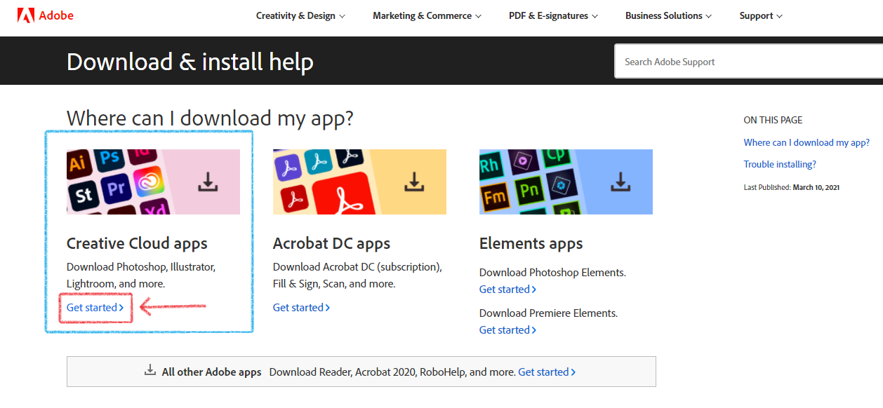Click the Download & install help title
This screenshot has height=408, width=883.
[x=190, y=62]
